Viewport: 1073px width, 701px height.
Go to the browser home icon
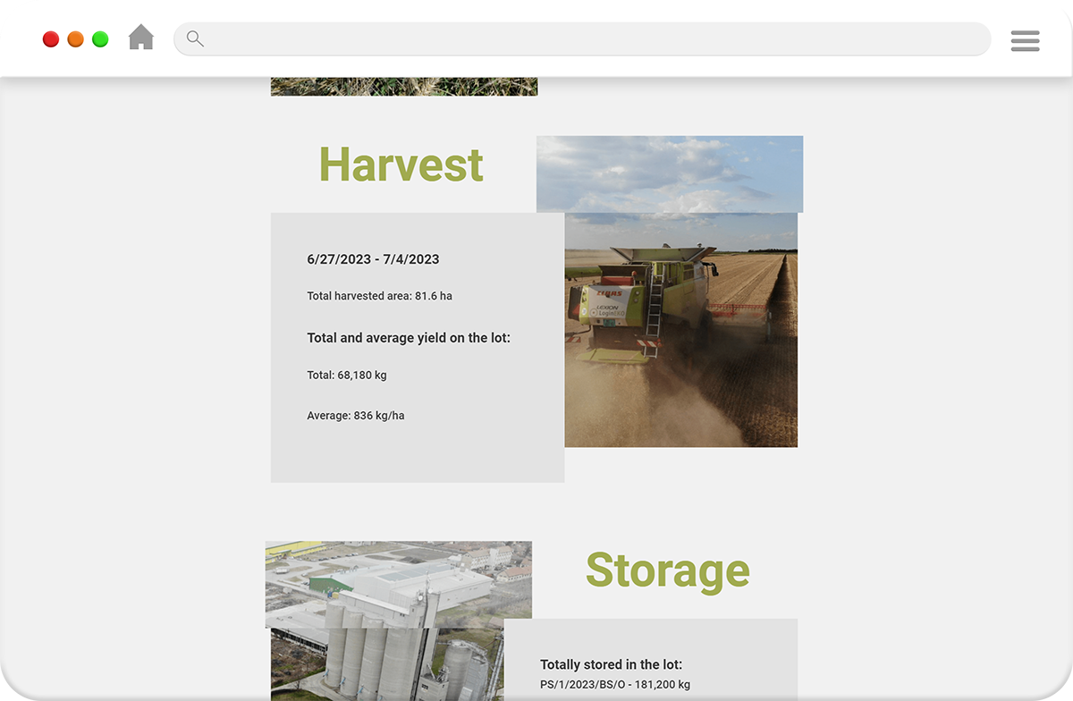click(141, 38)
